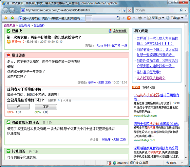
Task: Print the page with printer icon
Action: click(x=140, y=18)
